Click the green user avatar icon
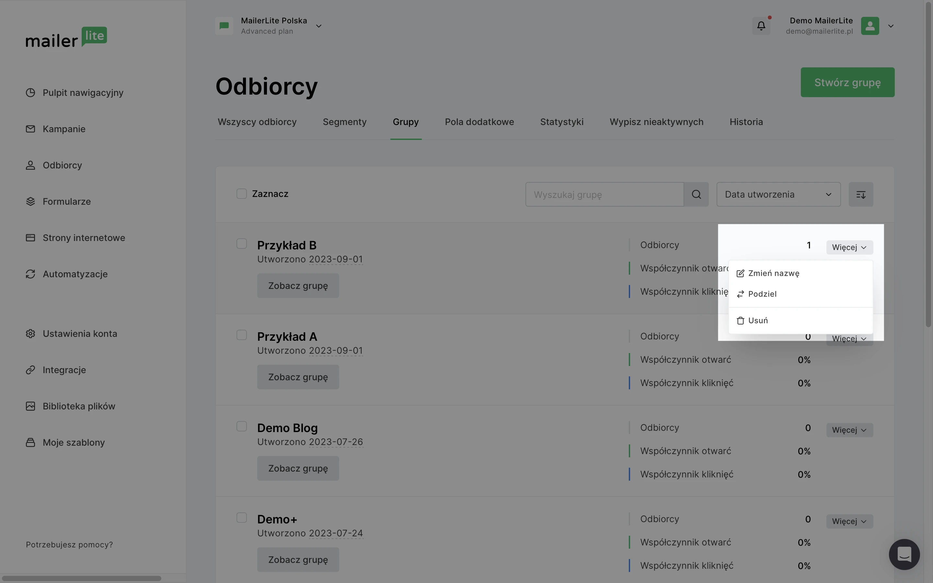Screen dimensions: 933x583 (870, 26)
